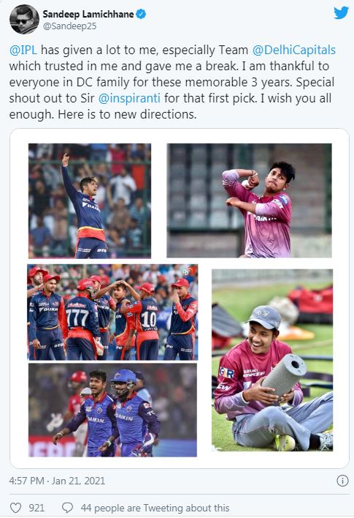This screenshot has height=518, width=354.
Task: Click the 921 likes count
Action: [x=36, y=508]
